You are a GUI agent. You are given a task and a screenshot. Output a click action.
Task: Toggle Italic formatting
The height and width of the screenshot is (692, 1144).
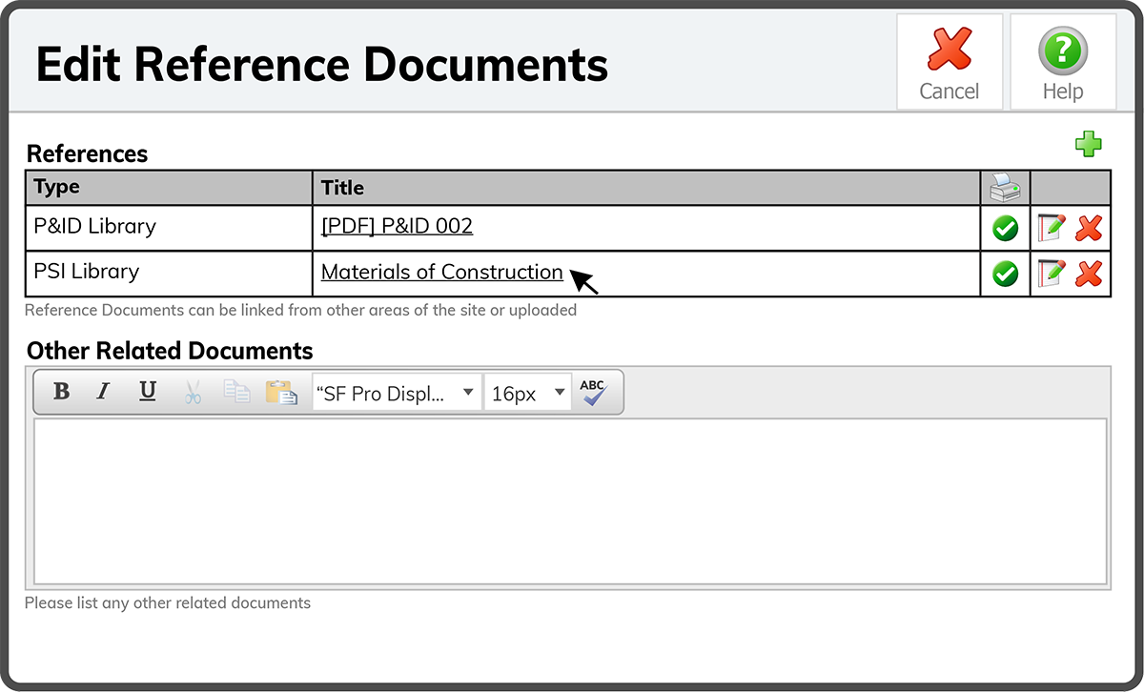(104, 393)
